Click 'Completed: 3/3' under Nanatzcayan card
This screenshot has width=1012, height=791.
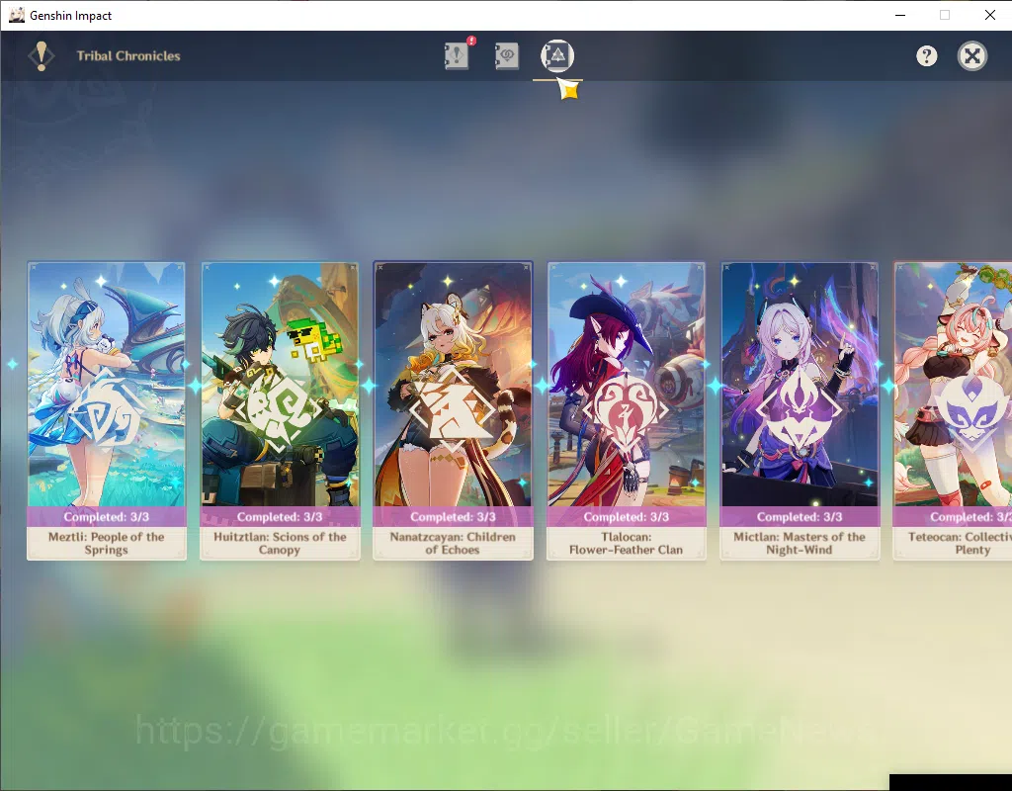(453, 516)
